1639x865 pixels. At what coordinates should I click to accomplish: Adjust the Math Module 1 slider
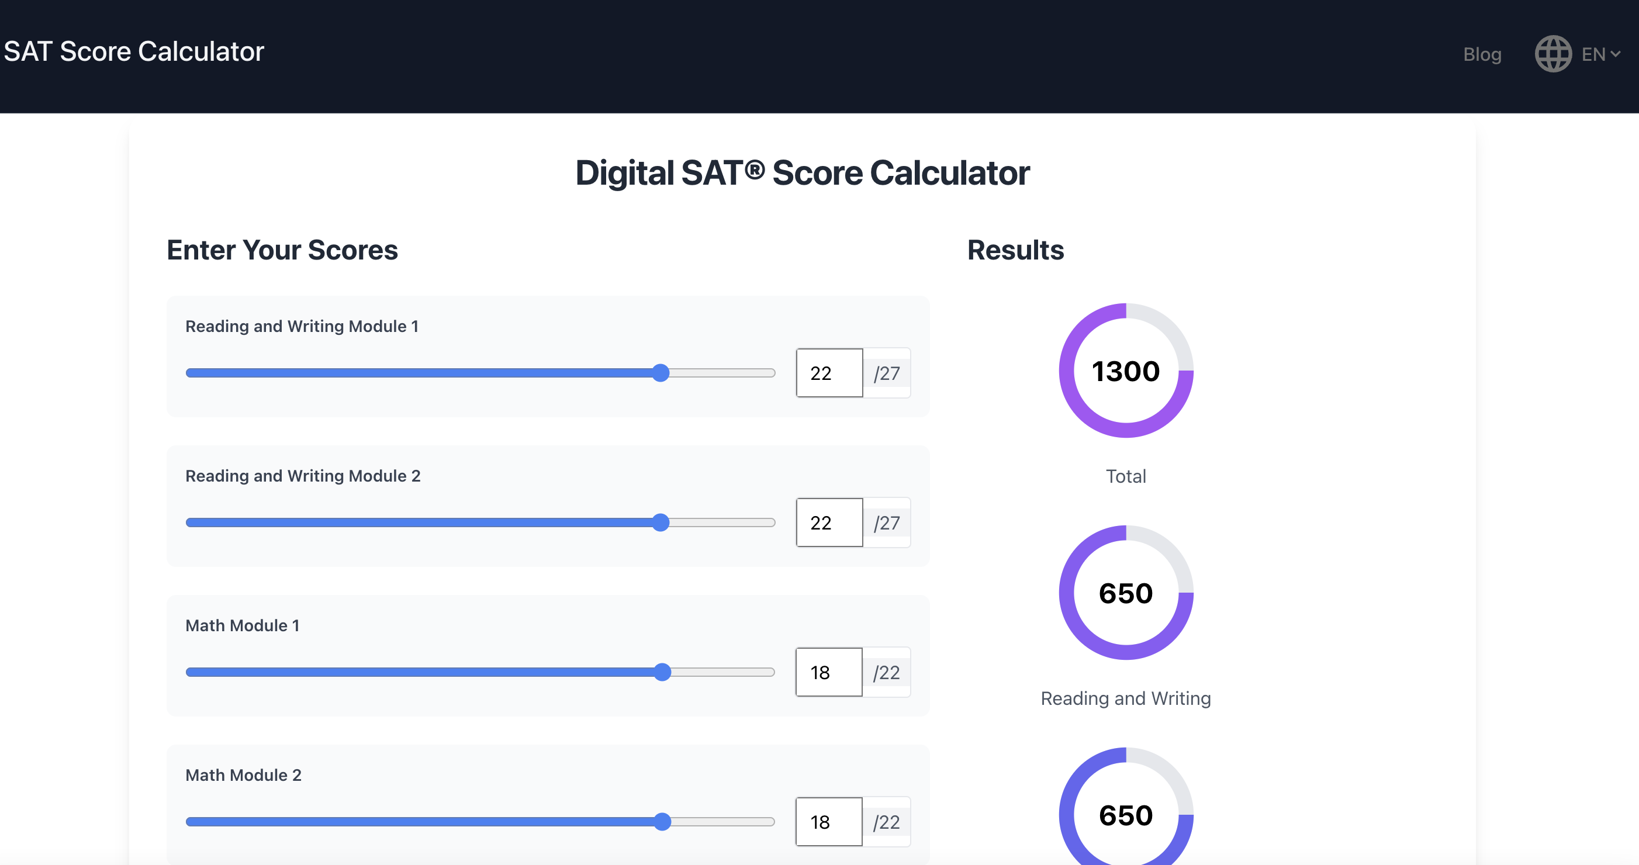tap(663, 672)
